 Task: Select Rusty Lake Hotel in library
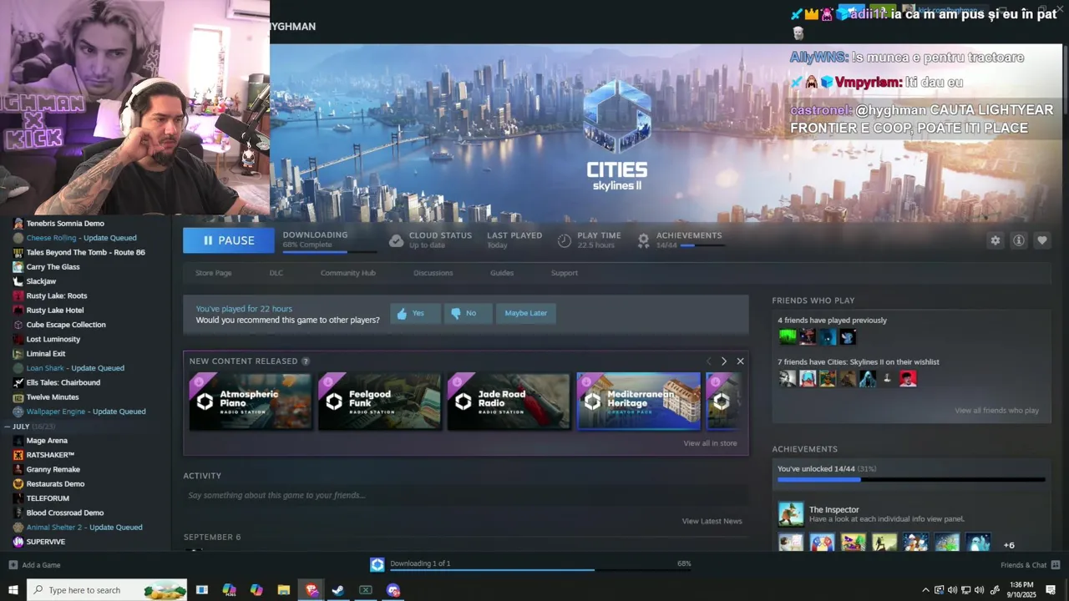pos(55,311)
